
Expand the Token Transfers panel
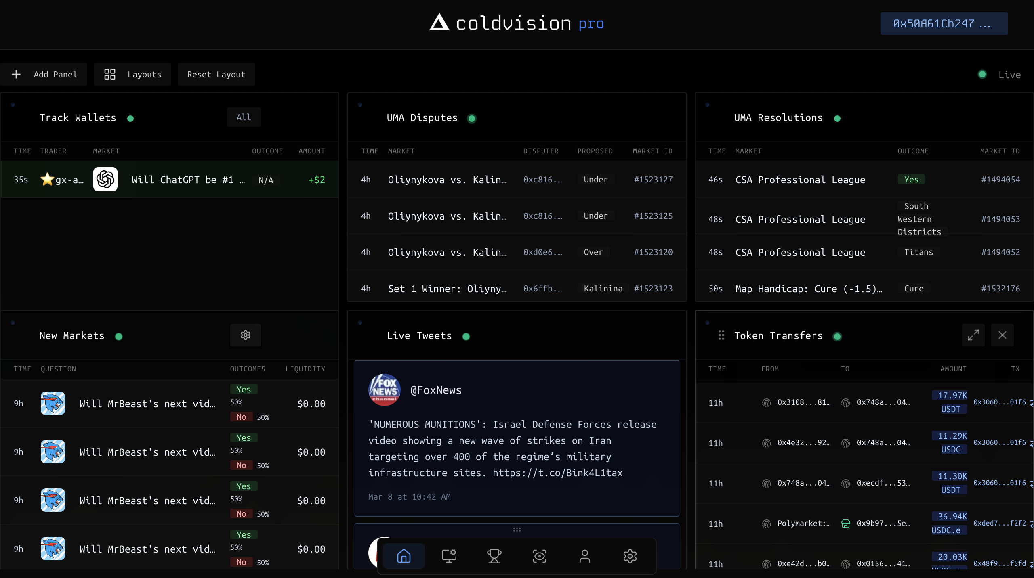coord(973,335)
